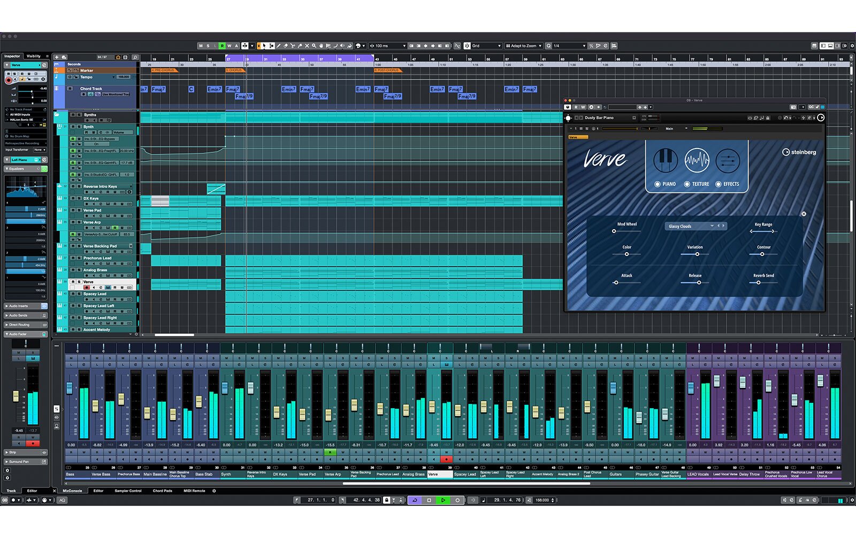Click the Stop button in transport bar
The width and height of the screenshot is (856, 538).
coord(429,500)
